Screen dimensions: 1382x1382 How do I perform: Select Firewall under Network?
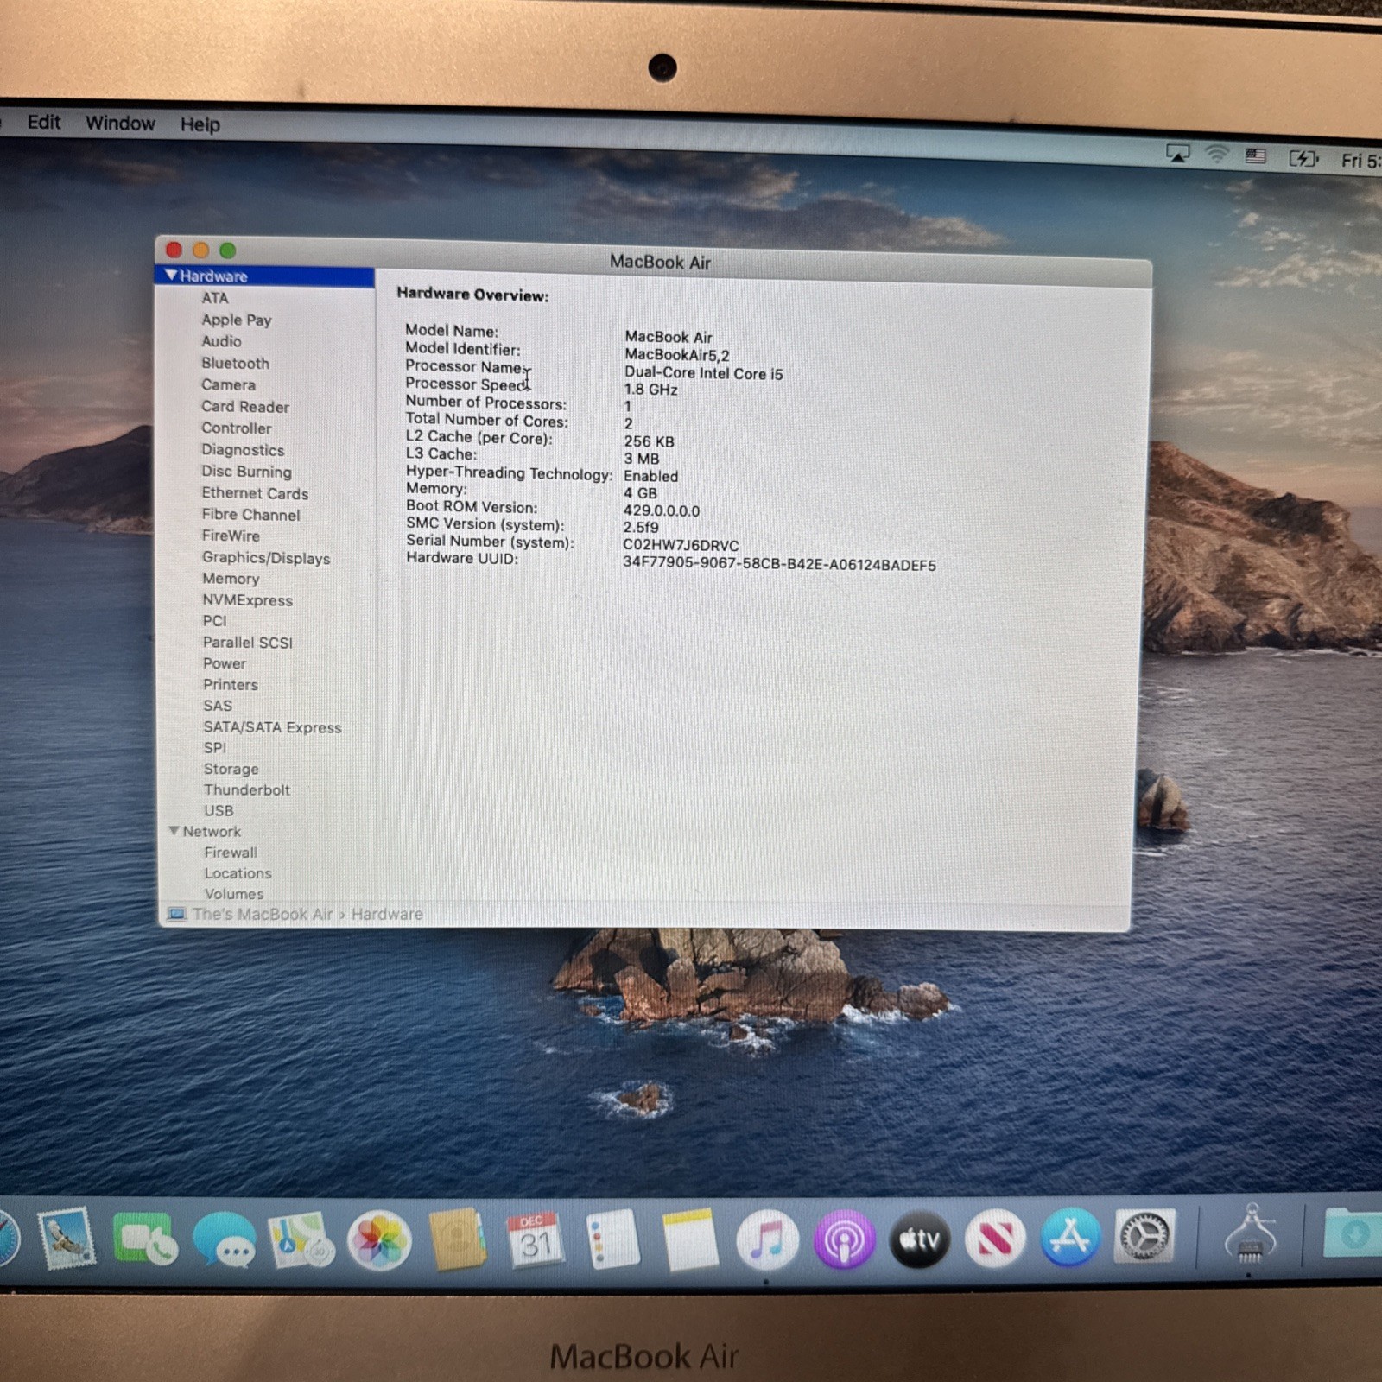pyautogui.click(x=231, y=853)
